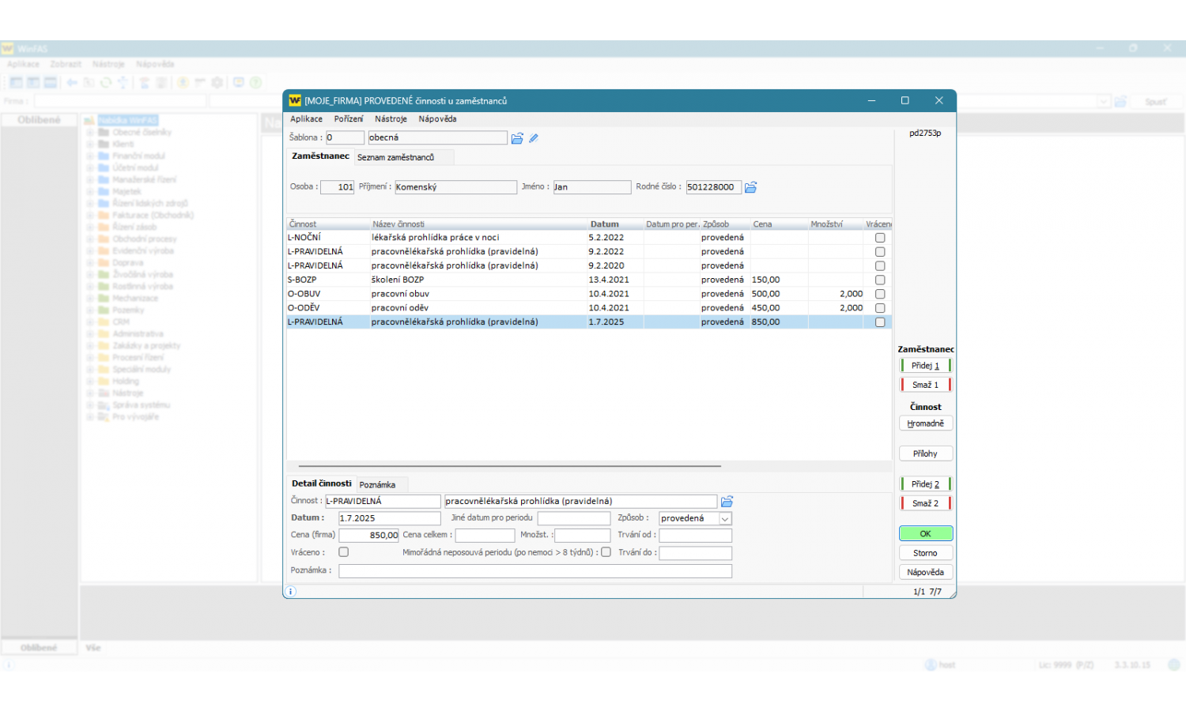The height and width of the screenshot is (711, 1186).
Task: Expand Řízení zásob node in main tree
Action: (x=90, y=228)
